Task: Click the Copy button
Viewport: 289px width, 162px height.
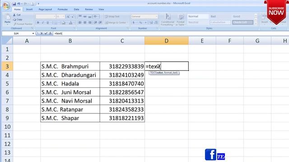Action: (18, 19)
